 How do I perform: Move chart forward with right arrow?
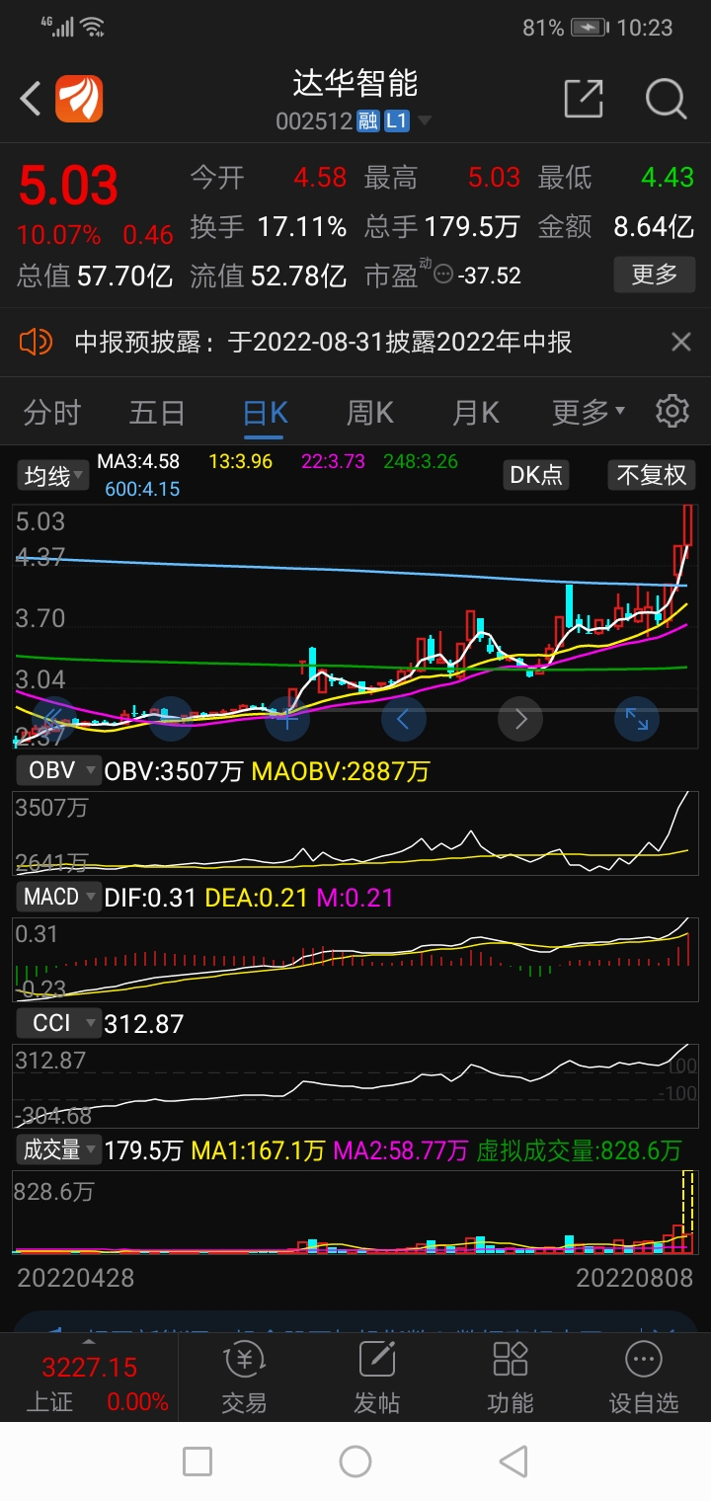click(x=520, y=719)
